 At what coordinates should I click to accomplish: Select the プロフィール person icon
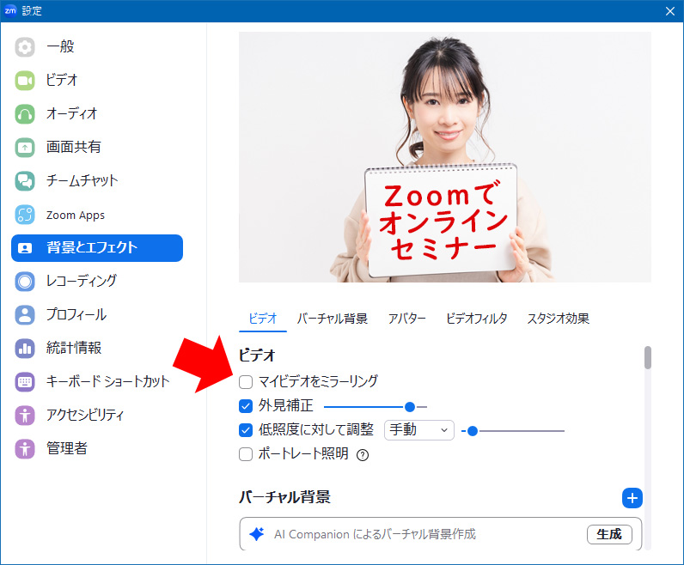(x=25, y=315)
